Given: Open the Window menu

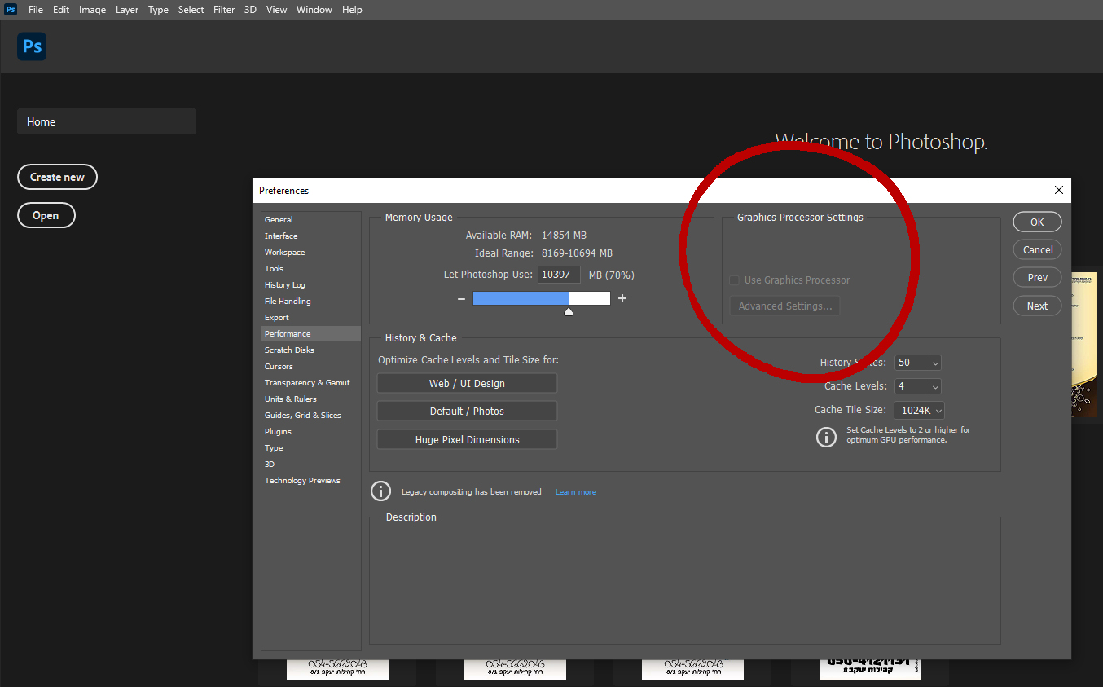Looking at the screenshot, I should (314, 10).
